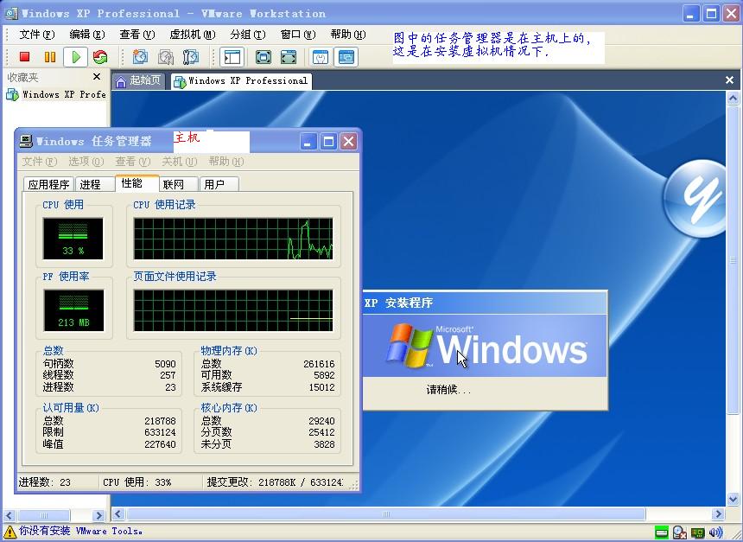Switch to the 起始页 tab
The height and width of the screenshot is (542, 743).
[138, 80]
